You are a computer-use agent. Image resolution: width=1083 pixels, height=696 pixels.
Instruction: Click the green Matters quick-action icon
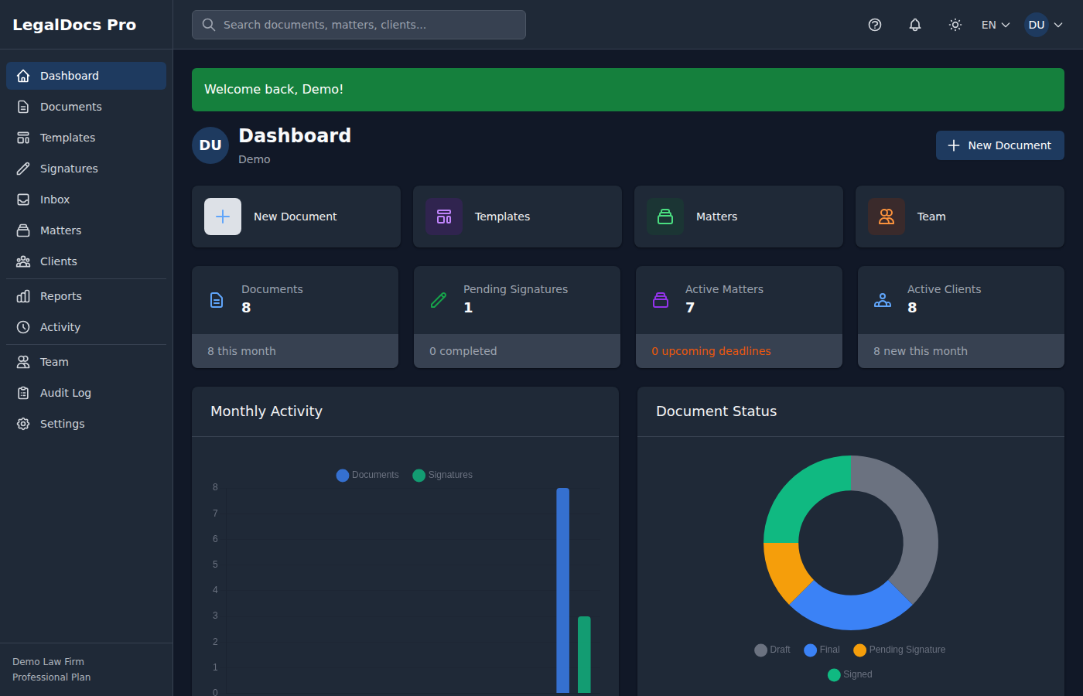(x=665, y=217)
